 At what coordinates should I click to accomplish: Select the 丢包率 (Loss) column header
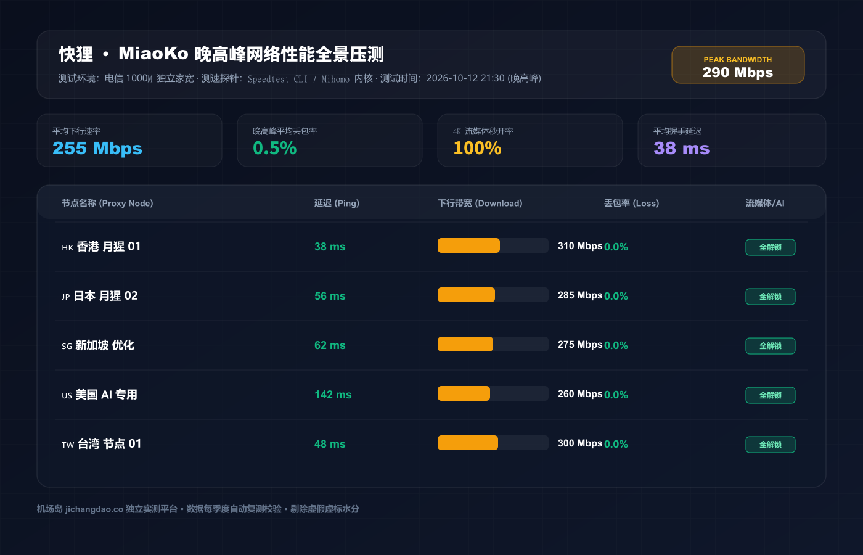pyautogui.click(x=631, y=203)
